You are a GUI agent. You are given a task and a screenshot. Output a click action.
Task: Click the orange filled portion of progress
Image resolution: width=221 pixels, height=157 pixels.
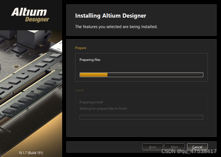point(94,75)
